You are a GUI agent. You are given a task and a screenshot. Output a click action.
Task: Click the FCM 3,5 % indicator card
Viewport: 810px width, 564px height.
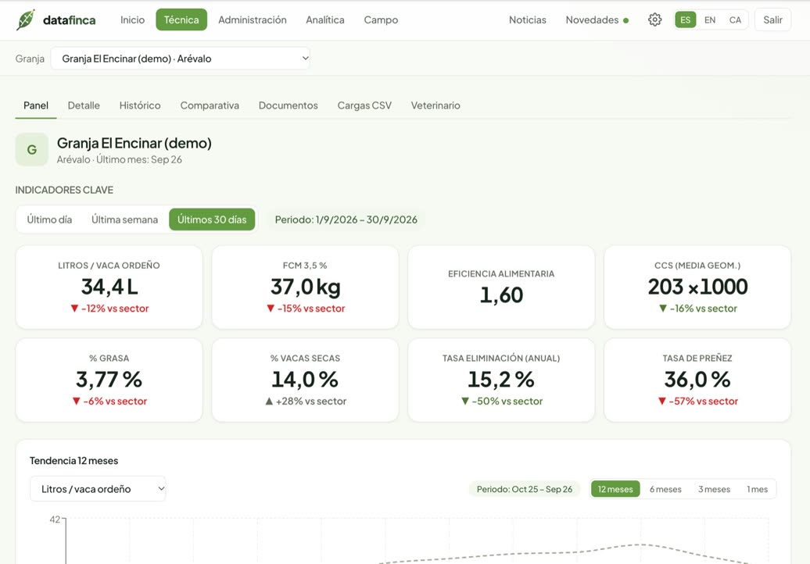(x=305, y=287)
